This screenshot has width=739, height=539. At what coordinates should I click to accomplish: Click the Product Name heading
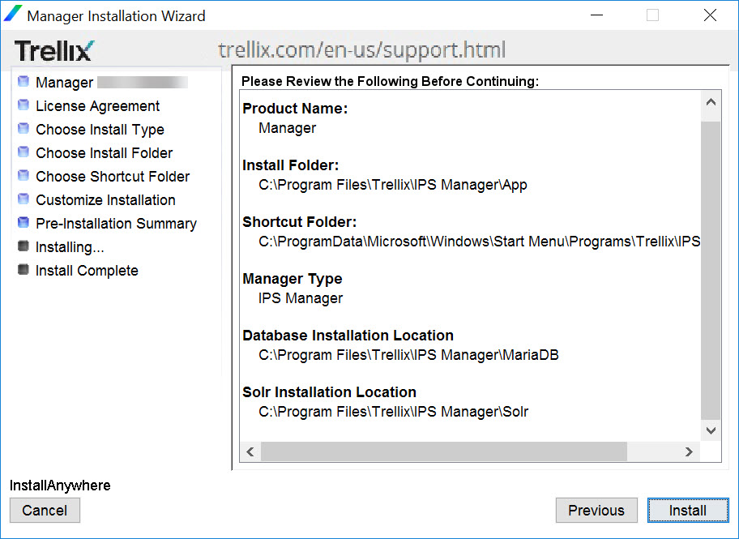coord(295,109)
